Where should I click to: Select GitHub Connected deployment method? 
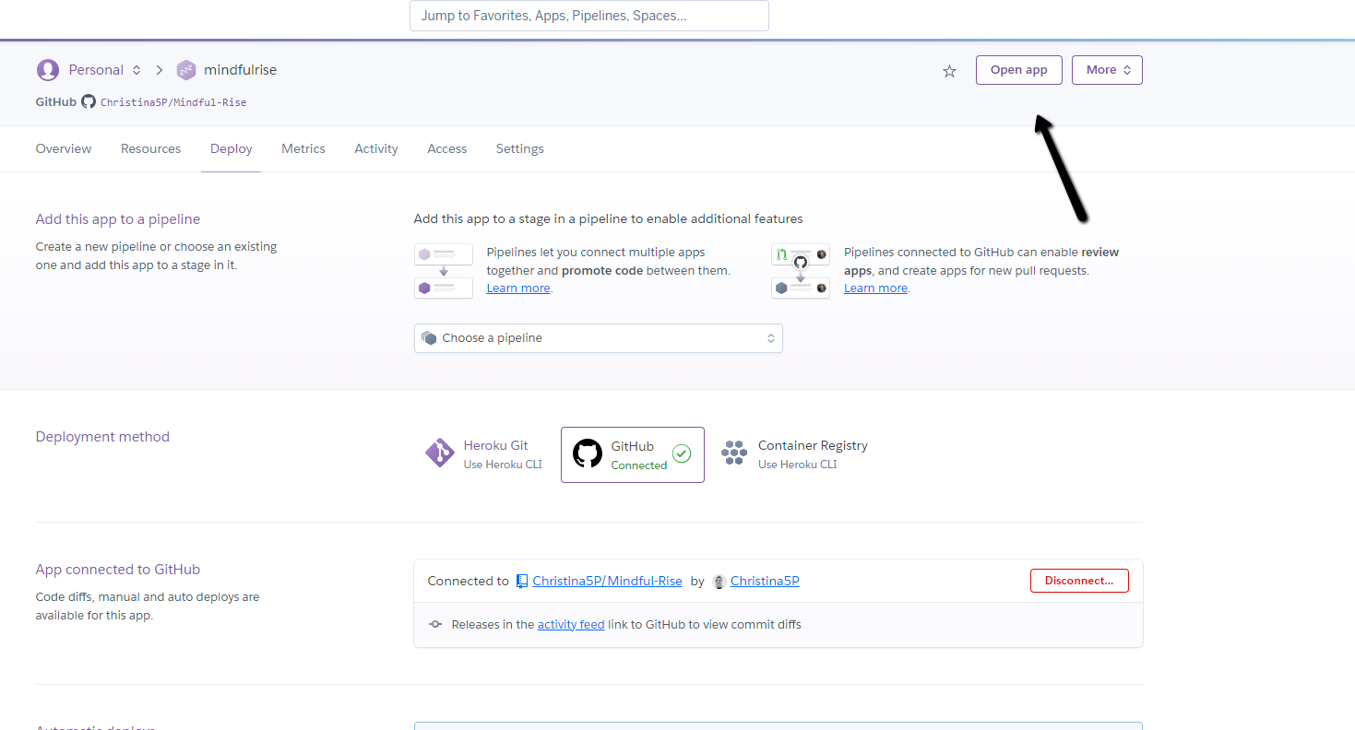pyautogui.click(x=633, y=454)
